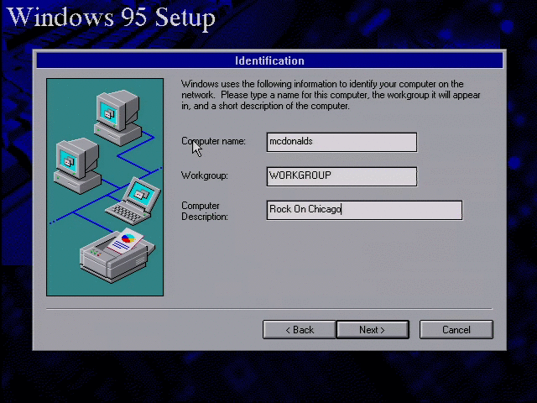Screen dimensions: 537x403
Task: Click the printer illustration with chart page
Action: pyautogui.click(x=117, y=255)
